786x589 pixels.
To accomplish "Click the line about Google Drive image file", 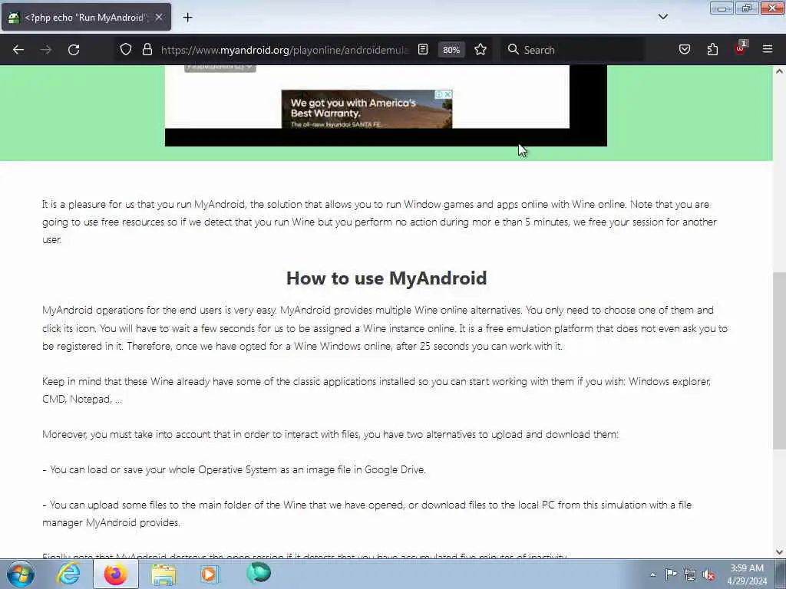I will pos(234,470).
